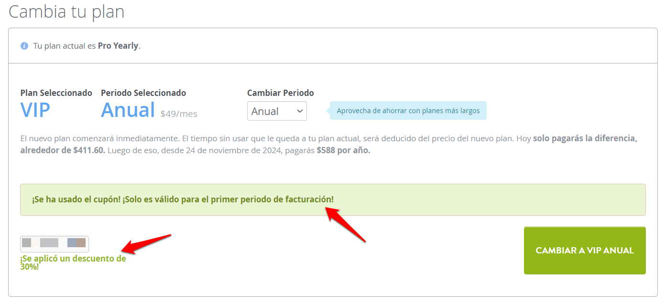Select the large VIP plan name
This screenshot has height=304, width=665.
click(x=35, y=110)
